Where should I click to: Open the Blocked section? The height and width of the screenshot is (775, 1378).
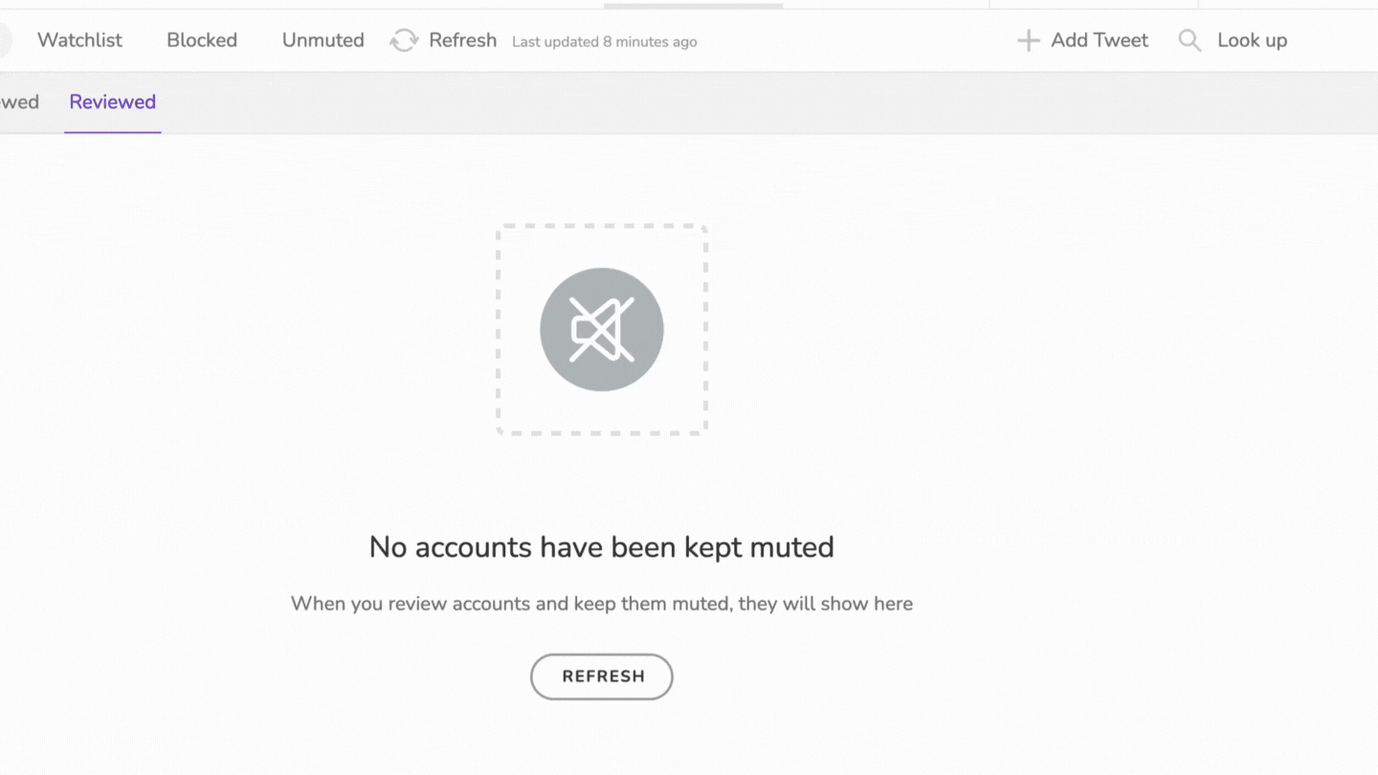[202, 40]
